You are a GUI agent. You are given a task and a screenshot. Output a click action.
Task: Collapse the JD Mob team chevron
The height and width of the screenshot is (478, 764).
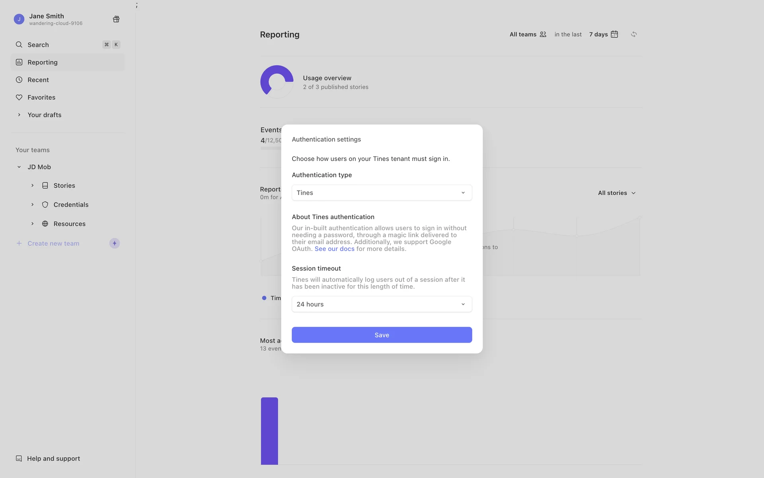click(19, 167)
